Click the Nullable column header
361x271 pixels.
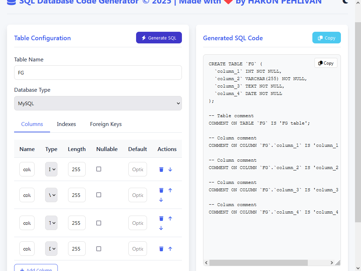pos(107,149)
